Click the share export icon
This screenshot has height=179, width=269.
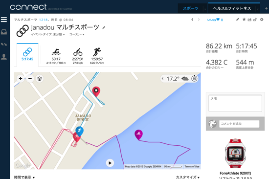click(249, 20)
